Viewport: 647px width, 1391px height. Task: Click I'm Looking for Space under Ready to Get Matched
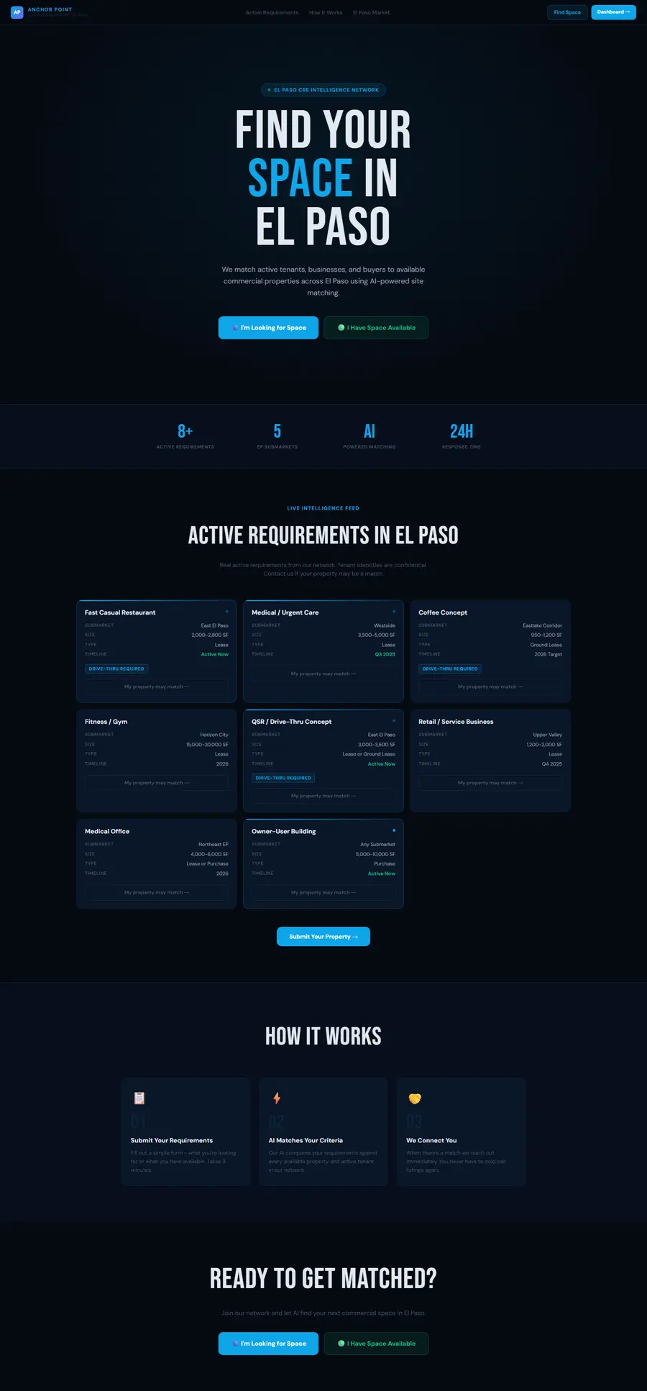tap(268, 1344)
